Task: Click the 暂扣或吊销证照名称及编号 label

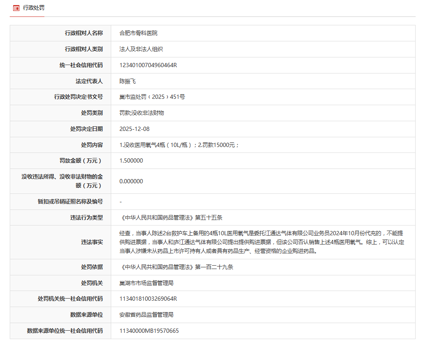Action: 70,202
